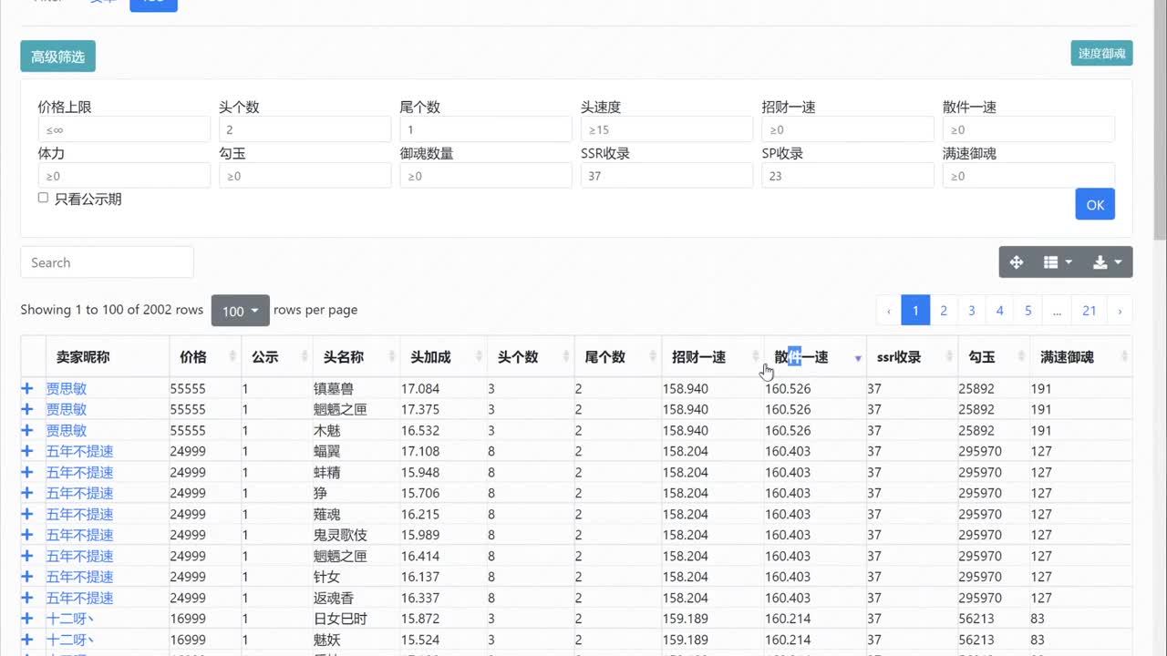1167x656 pixels.
Task: Expand the 魅妖 row details
Action: pos(27,640)
